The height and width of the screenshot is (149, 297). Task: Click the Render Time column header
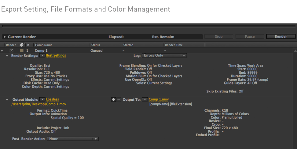point(174,45)
